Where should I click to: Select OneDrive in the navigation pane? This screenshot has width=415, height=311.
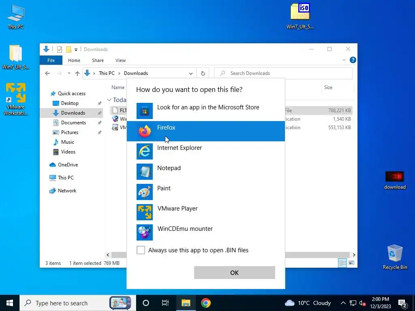pos(68,165)
